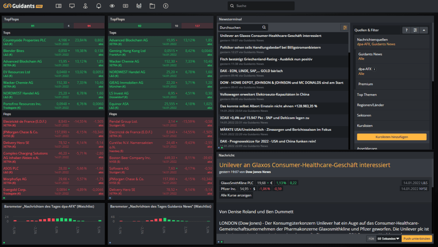Open the alarm bell icon
438x247 pixels.
[x=99, y=6]
